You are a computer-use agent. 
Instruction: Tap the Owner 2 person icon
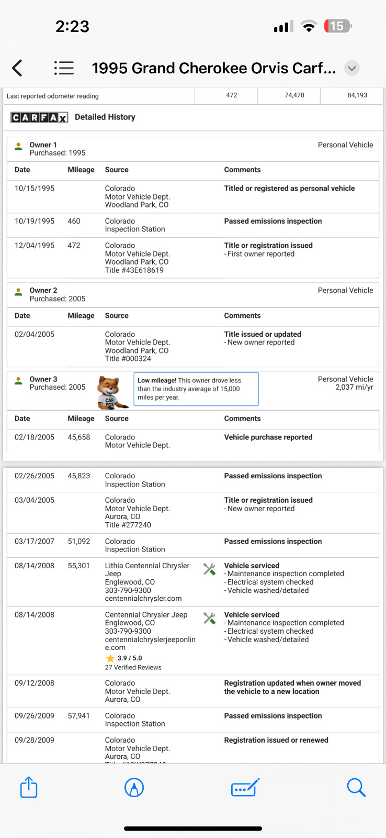click(18, 292)
